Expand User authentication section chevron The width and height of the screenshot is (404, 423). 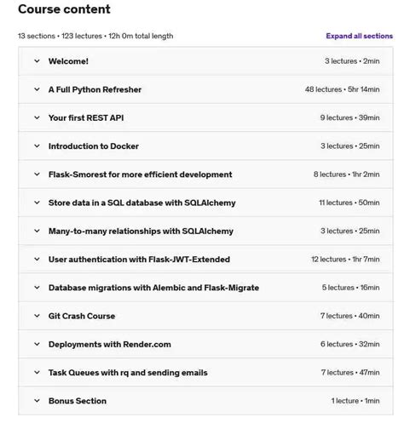[37, 260]
